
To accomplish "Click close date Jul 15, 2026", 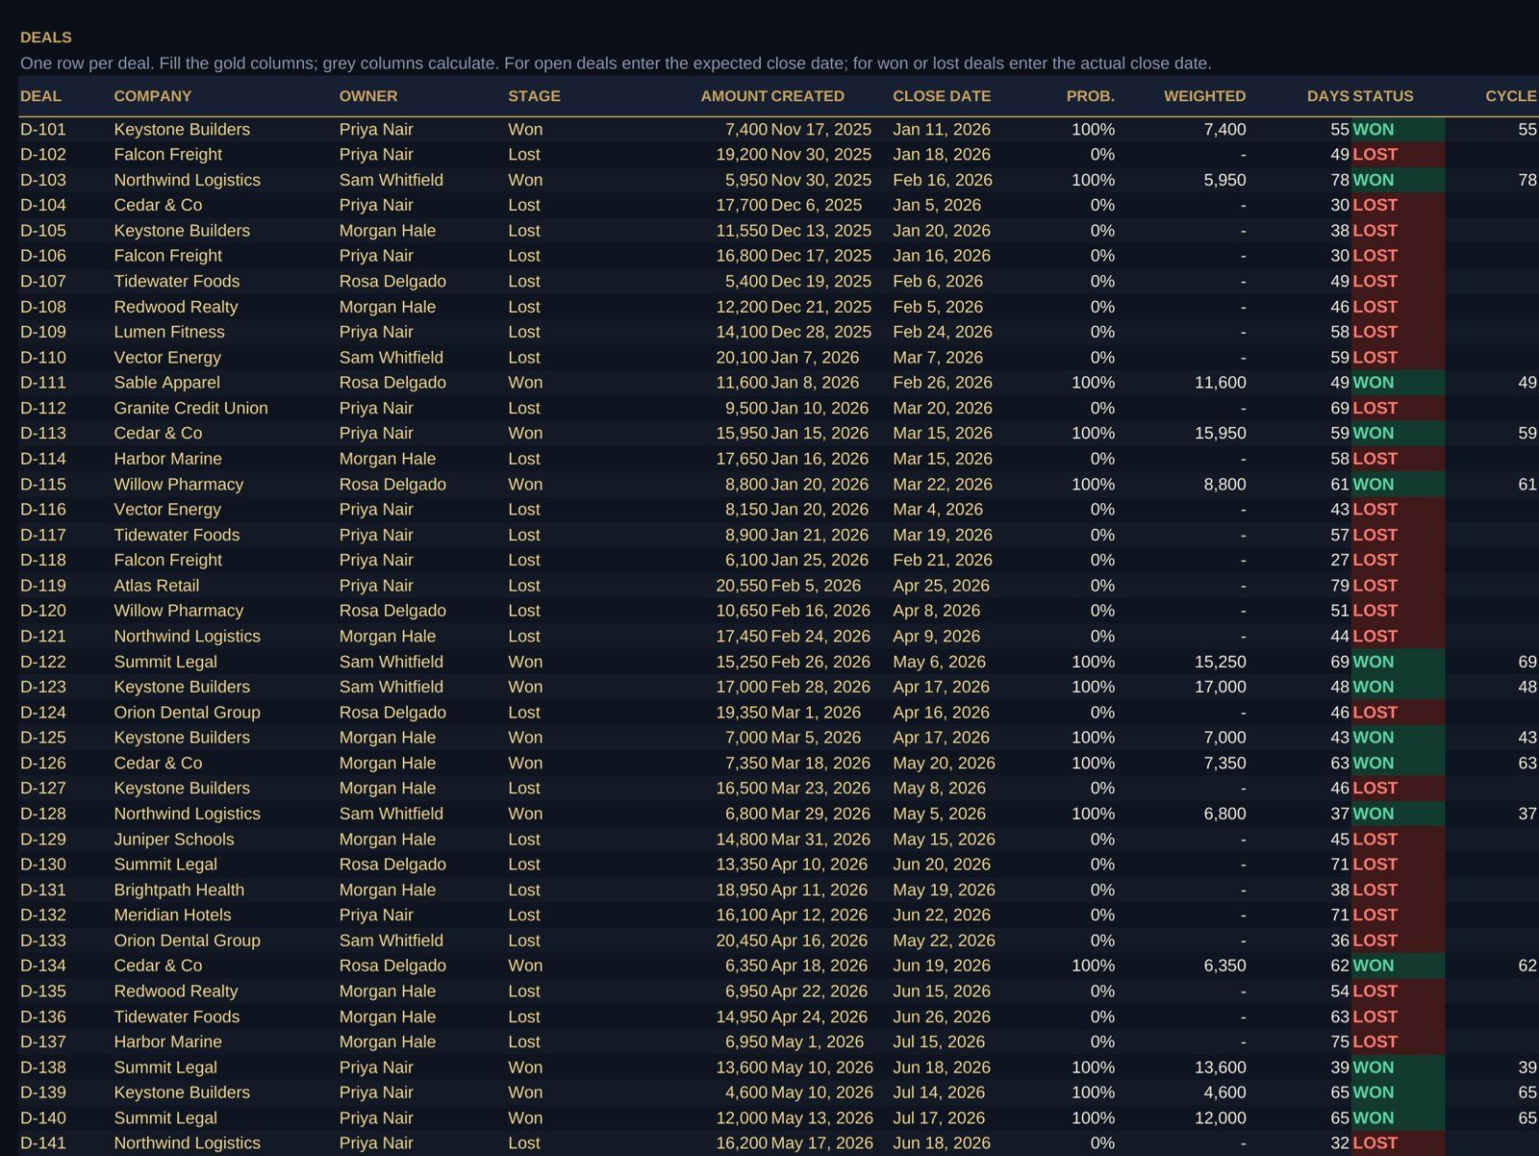I will (x=939, y=1042).
